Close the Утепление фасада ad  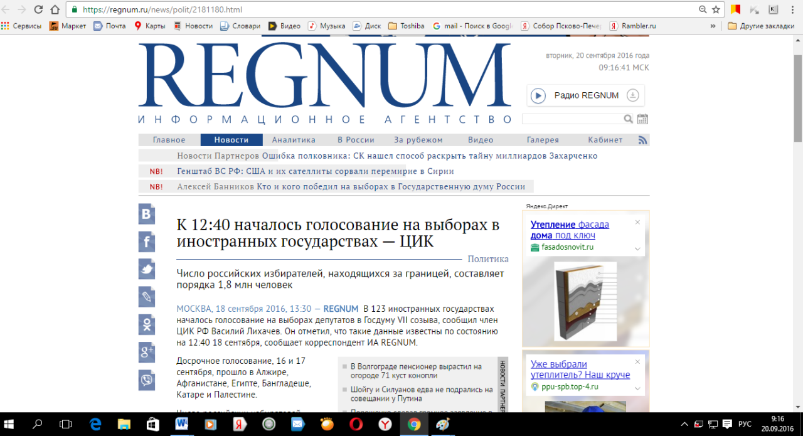pos(637,222)
